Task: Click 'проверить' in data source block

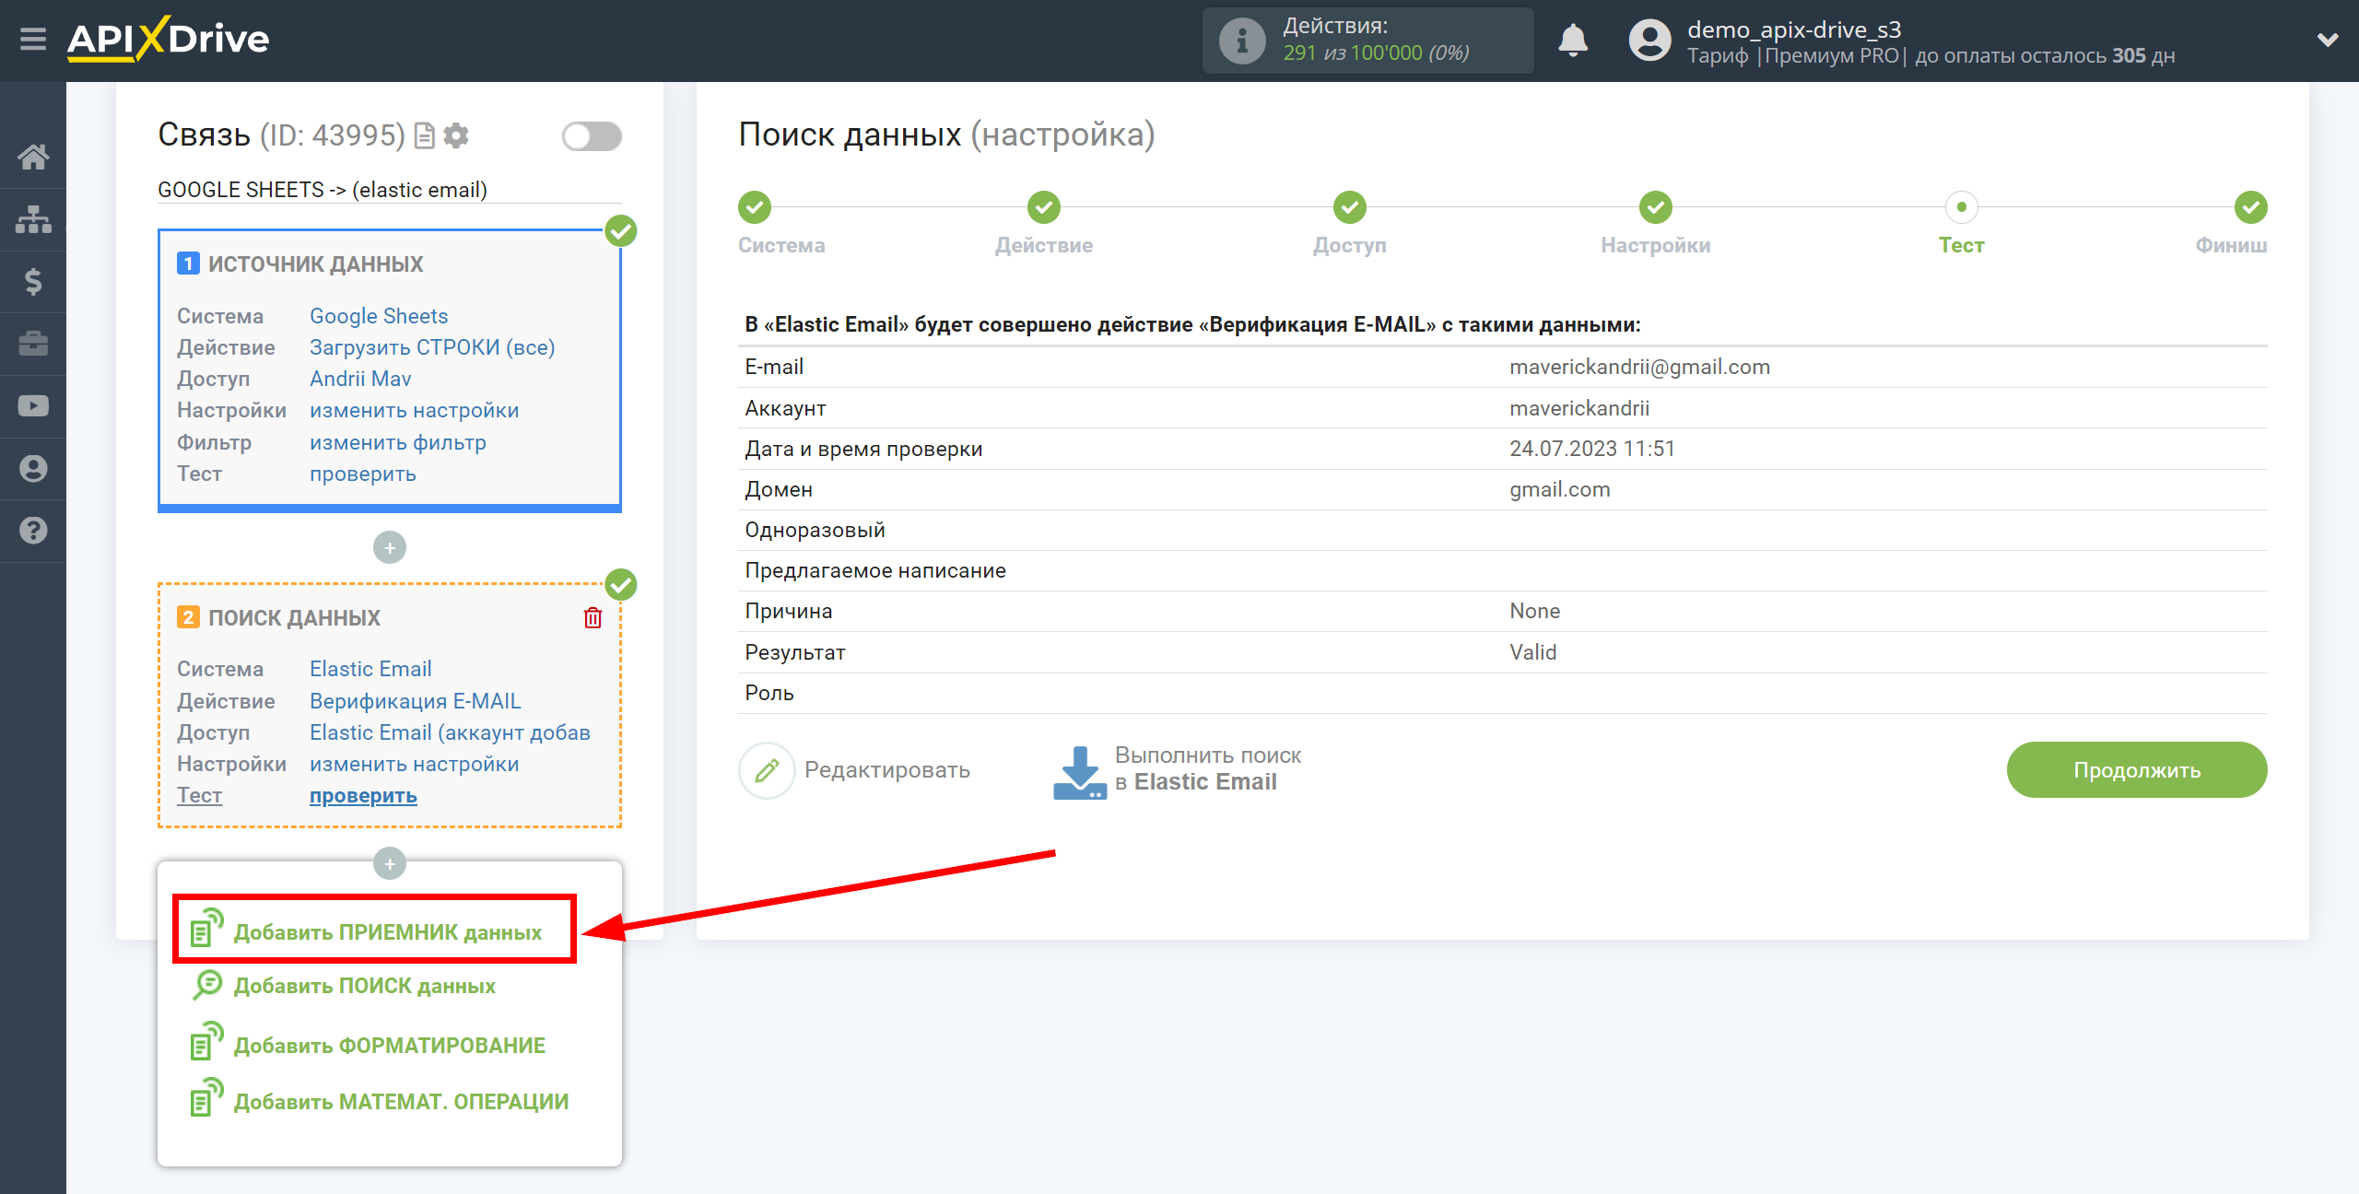Action: pos(363,474)
